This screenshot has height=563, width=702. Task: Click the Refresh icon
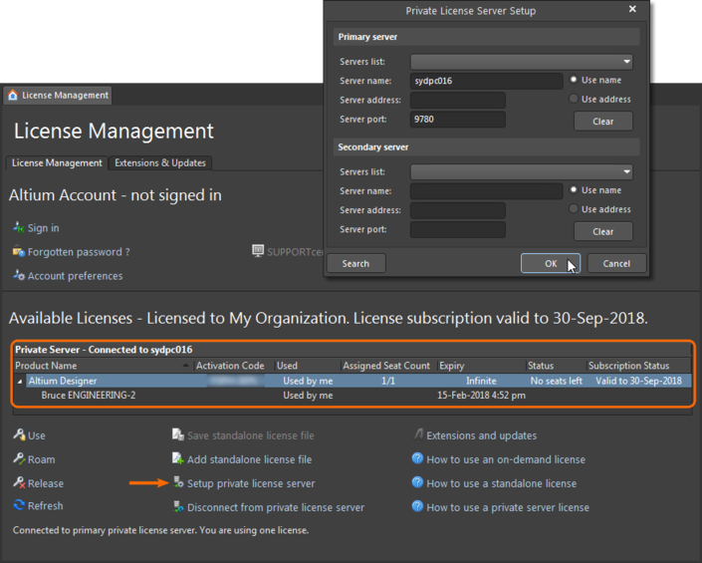(19, 505)
